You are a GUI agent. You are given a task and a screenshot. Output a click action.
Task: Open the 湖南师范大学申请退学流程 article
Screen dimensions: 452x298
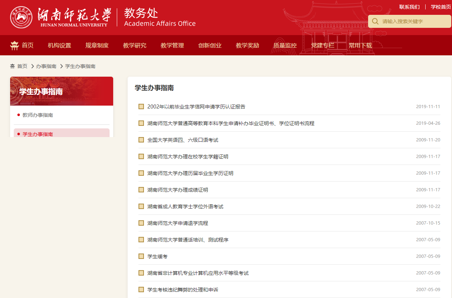click(x=178, y=223)
